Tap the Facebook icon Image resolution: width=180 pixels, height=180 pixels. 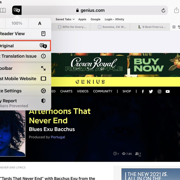click(x=143, y=91)
